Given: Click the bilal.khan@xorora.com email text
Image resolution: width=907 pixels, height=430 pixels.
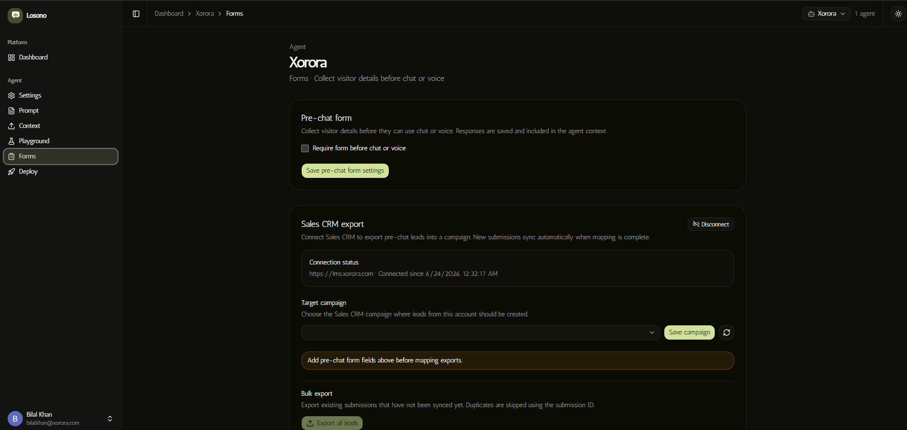Looking at the screenshot, I should pos(53,423).
